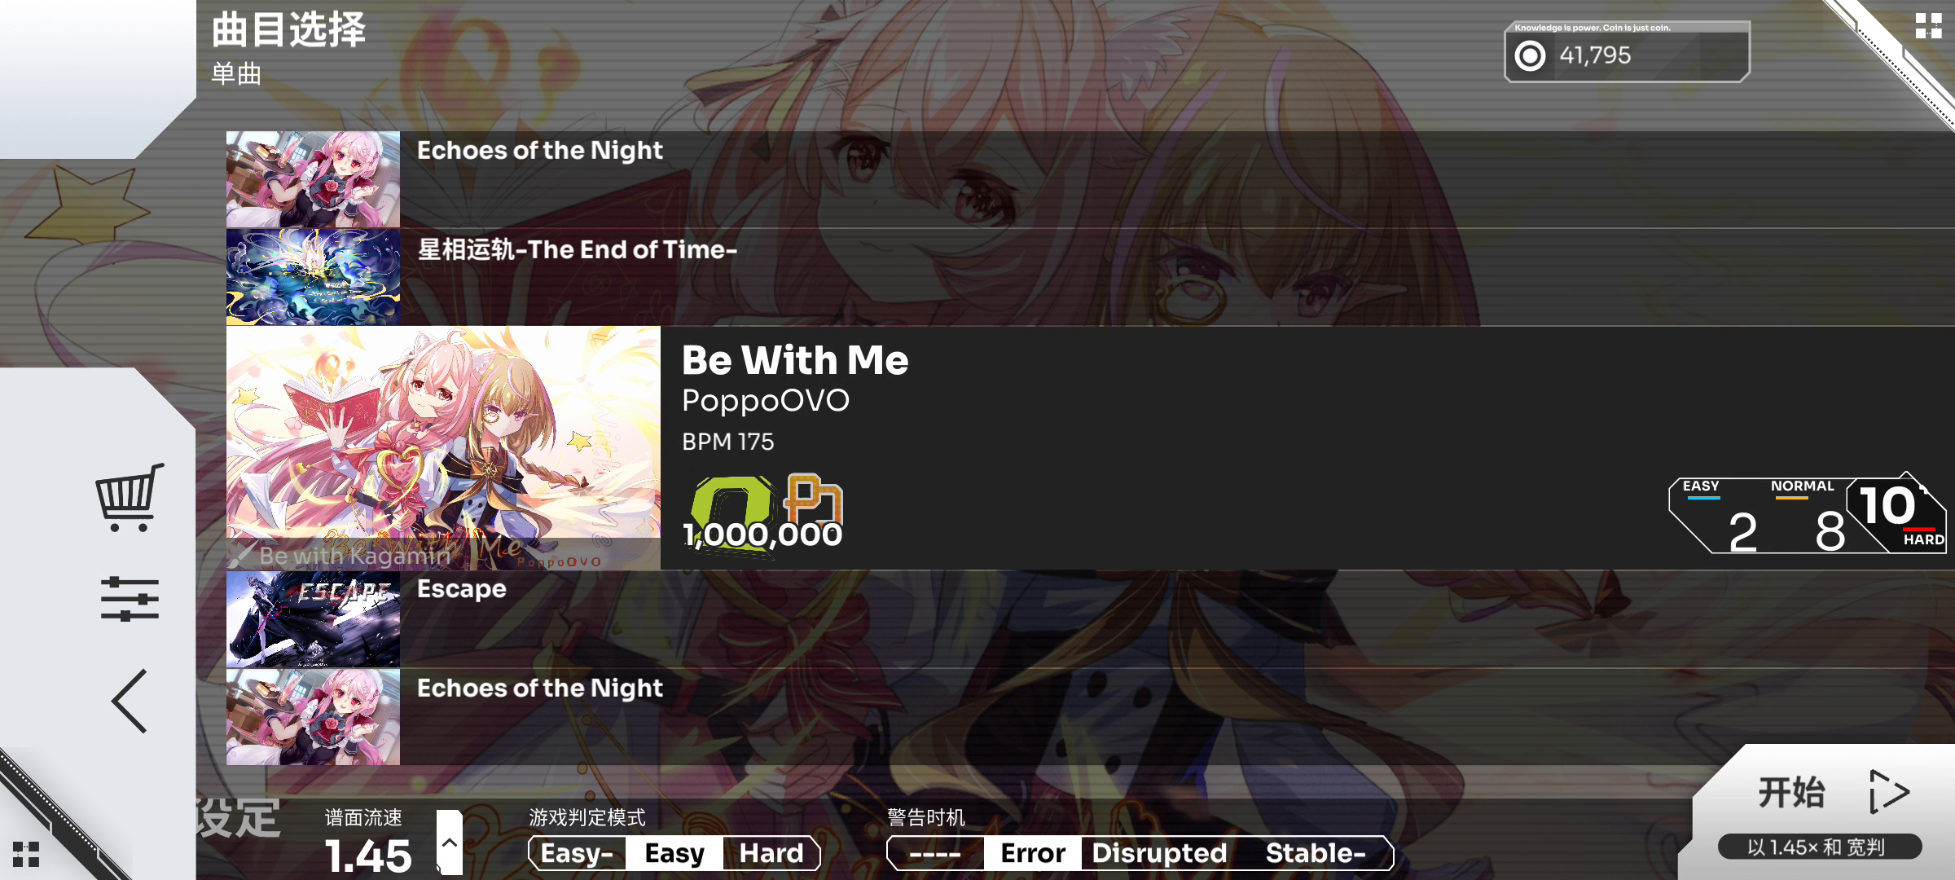The width and height of the screenshot is (1955, 880).
Task: Open 星相运轨-The End of Time- thumbnail
Action: click(313, 277)
